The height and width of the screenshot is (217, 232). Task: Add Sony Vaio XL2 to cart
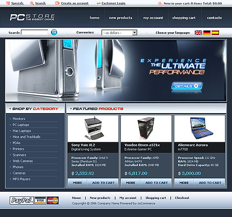pyautogui.click(x=103, y=183)
